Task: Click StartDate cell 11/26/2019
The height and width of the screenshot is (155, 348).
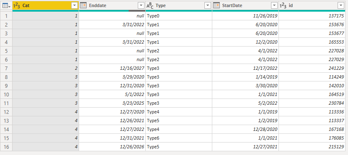Action: pyautogui.click(x=245, y=16)
